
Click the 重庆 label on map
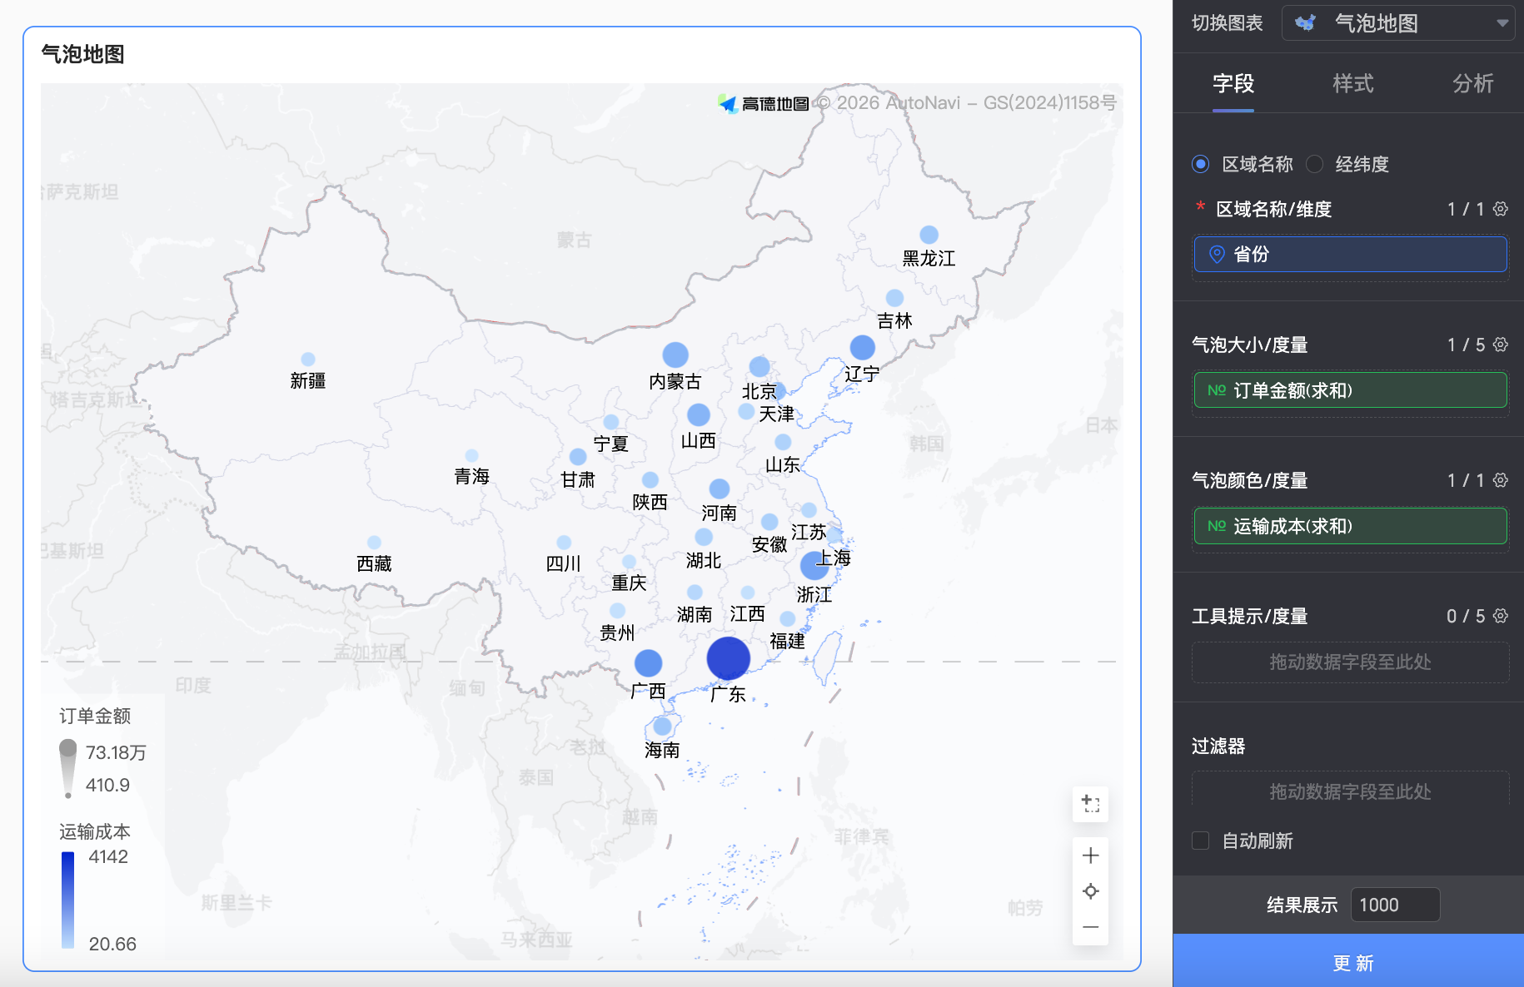(x=629, y=583)
